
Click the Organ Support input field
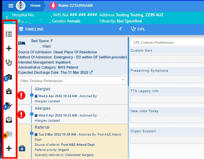pos(167,140)
